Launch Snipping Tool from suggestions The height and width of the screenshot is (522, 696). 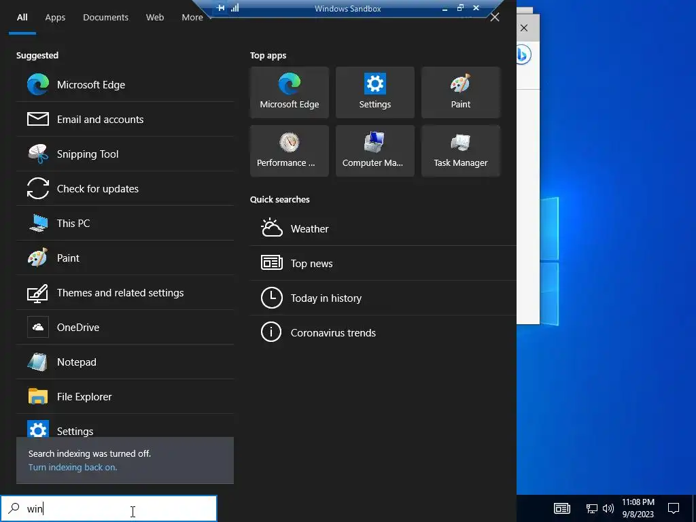125,154
